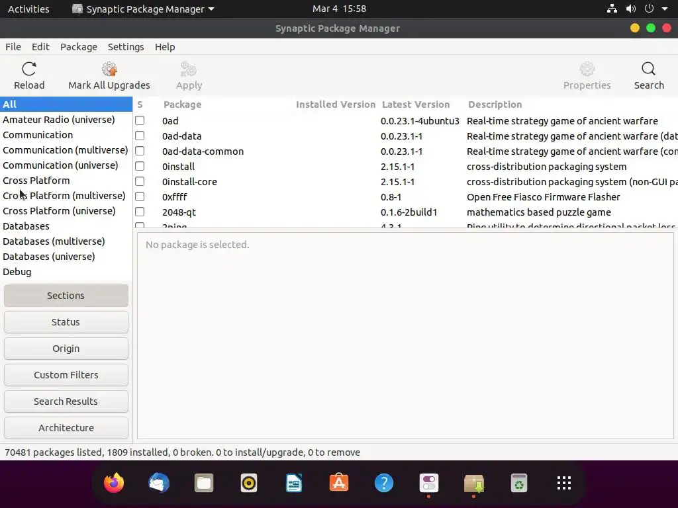Open the Package menu
The height and width of the screenshot is (508, 678).
(79, 47)
